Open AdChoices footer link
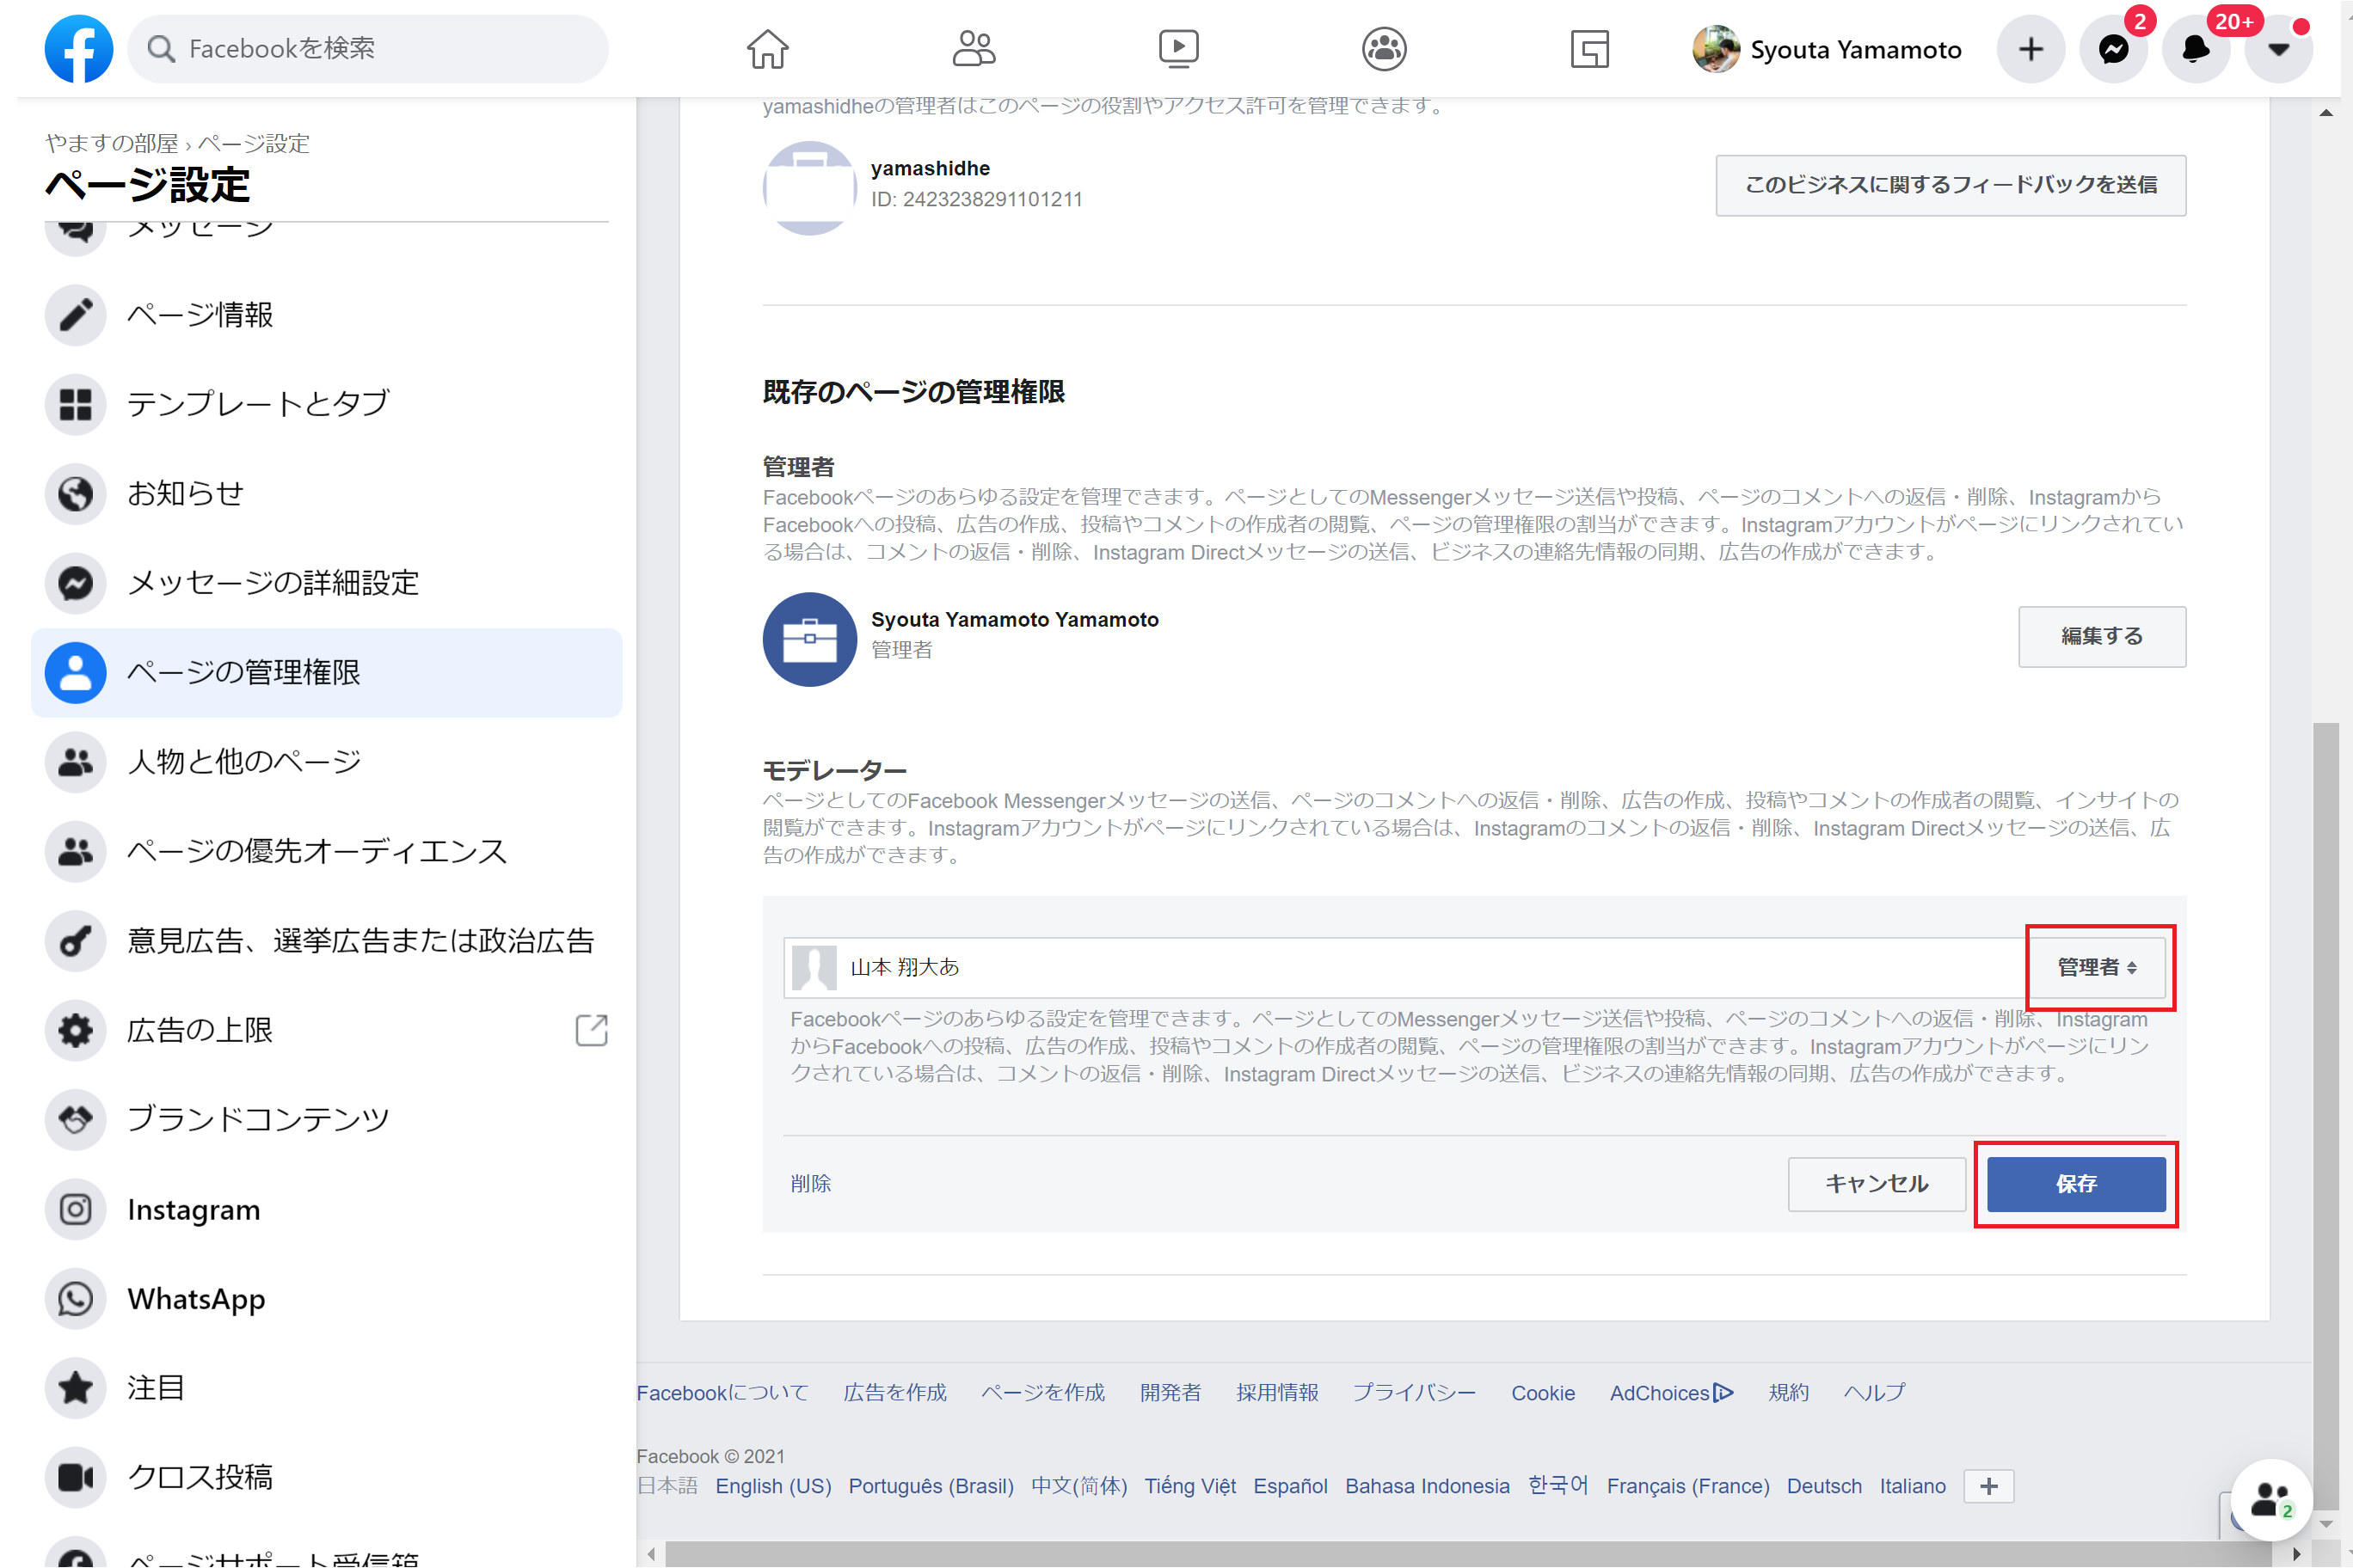The height and width of the screenshot is (1568, 2353). point(1672,1393)
